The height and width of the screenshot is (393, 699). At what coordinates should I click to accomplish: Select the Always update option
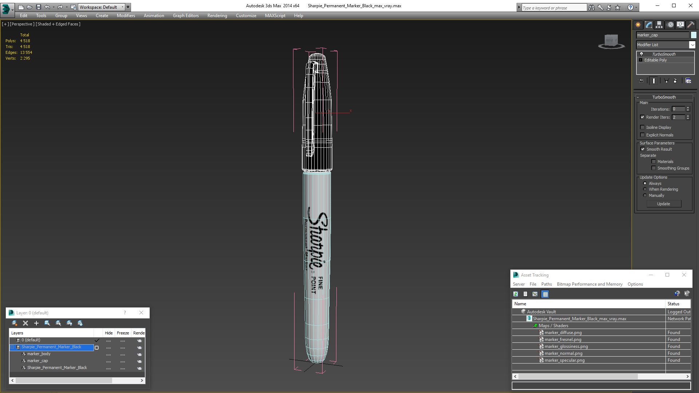tap(645, 183)
